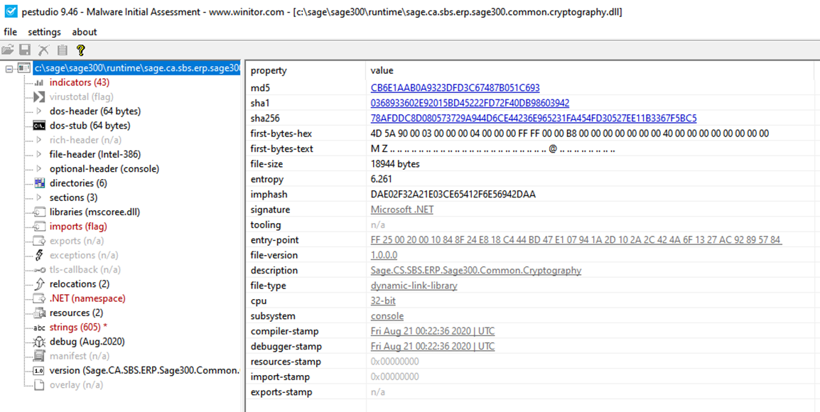
Task: Click the debug bug icon
Action: pos(39,342)
